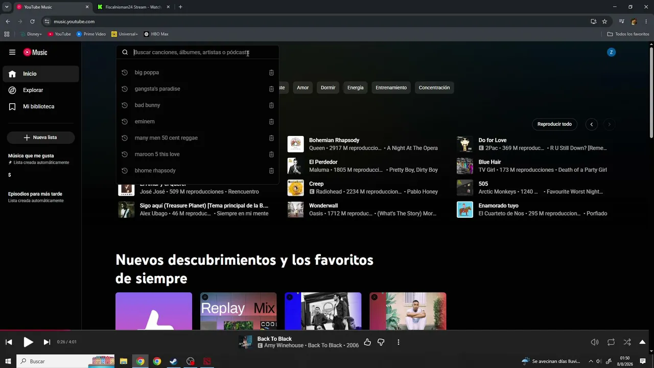Viewport: 654px width, 368px height.
Task: Select the Concentración mood chip
Action: [x=434, y=87]
